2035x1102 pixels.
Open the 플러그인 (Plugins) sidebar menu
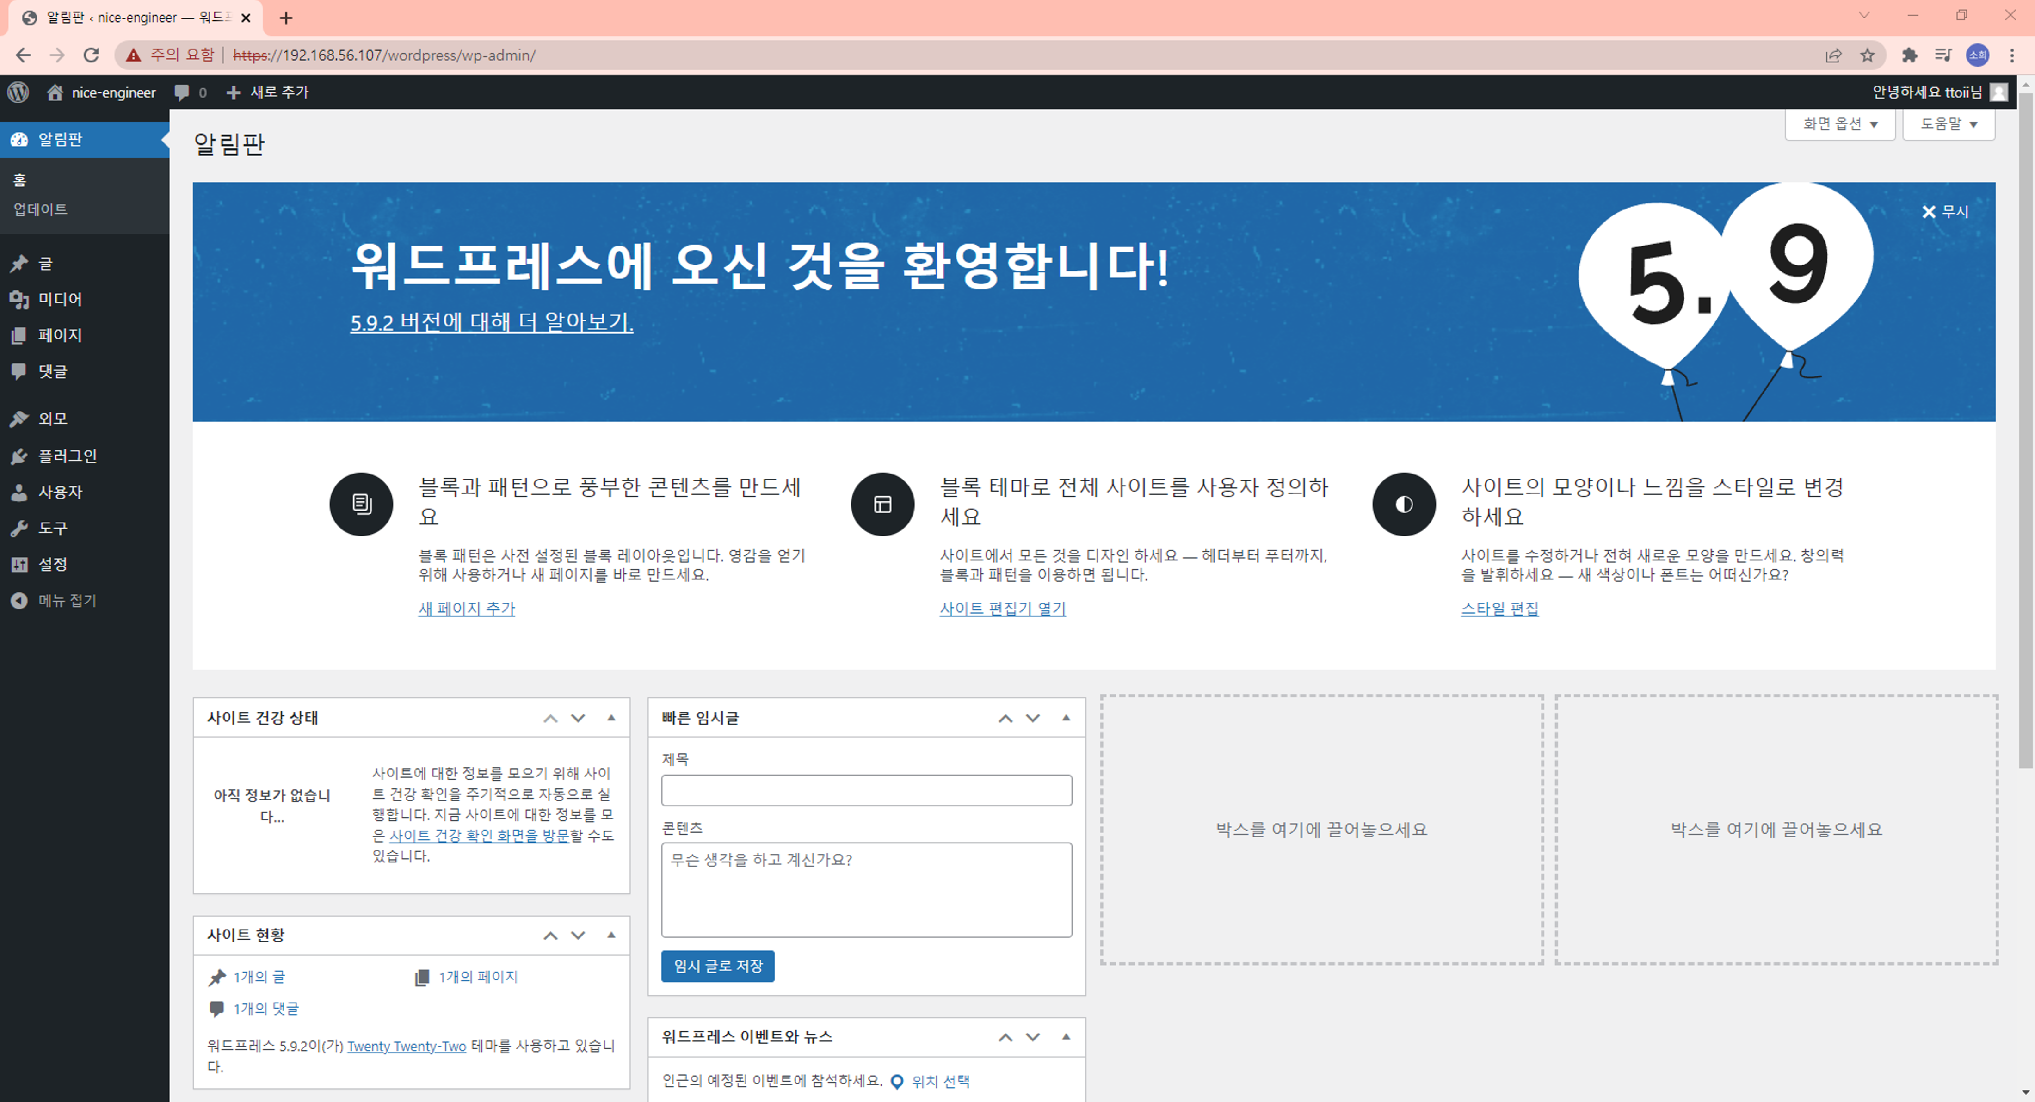click(x=67, y=456)
